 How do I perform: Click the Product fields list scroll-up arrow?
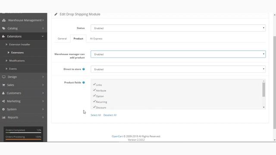tap(263, 81)
